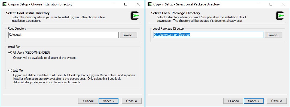
Task: Click Cygwin logo in Choose Installation Directory header
Action: tap(135, 16)
